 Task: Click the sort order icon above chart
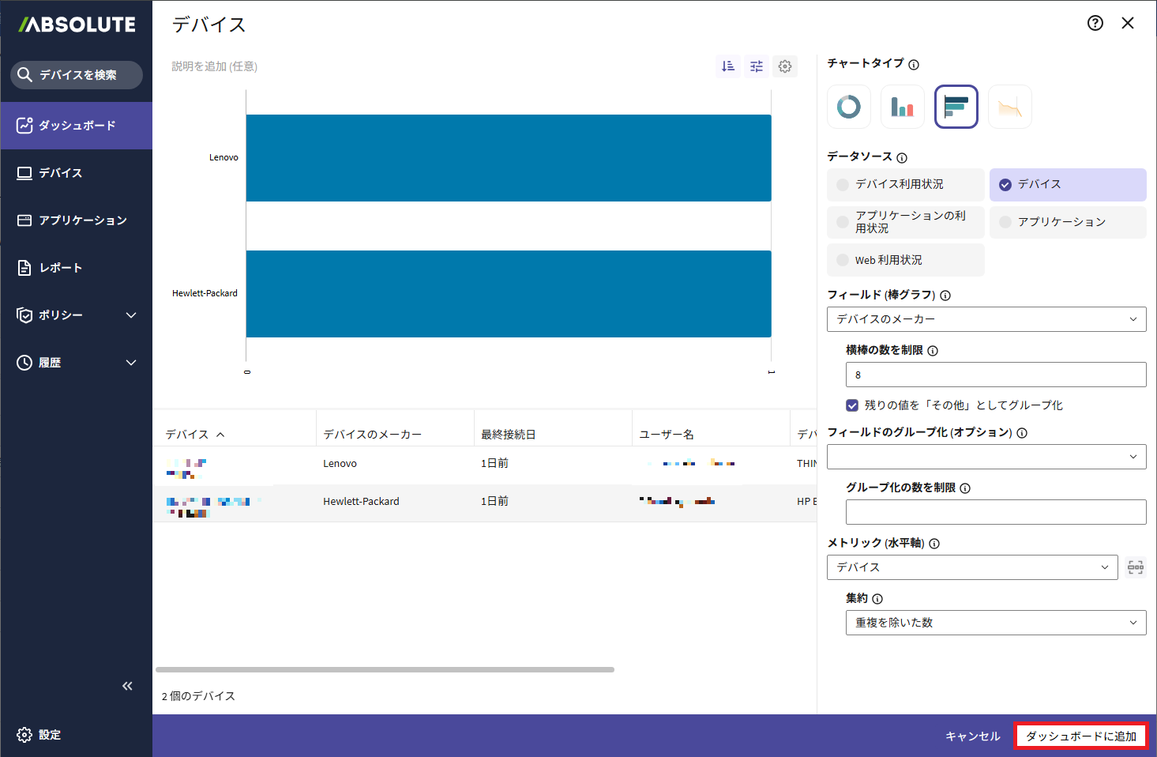tap(728, 66)
